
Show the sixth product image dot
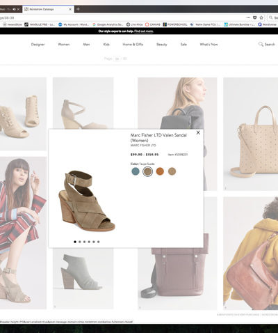coord(99,242)
